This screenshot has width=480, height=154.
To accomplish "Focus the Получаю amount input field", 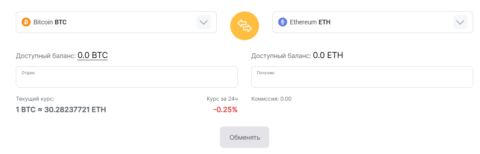I will click(362, 77).
